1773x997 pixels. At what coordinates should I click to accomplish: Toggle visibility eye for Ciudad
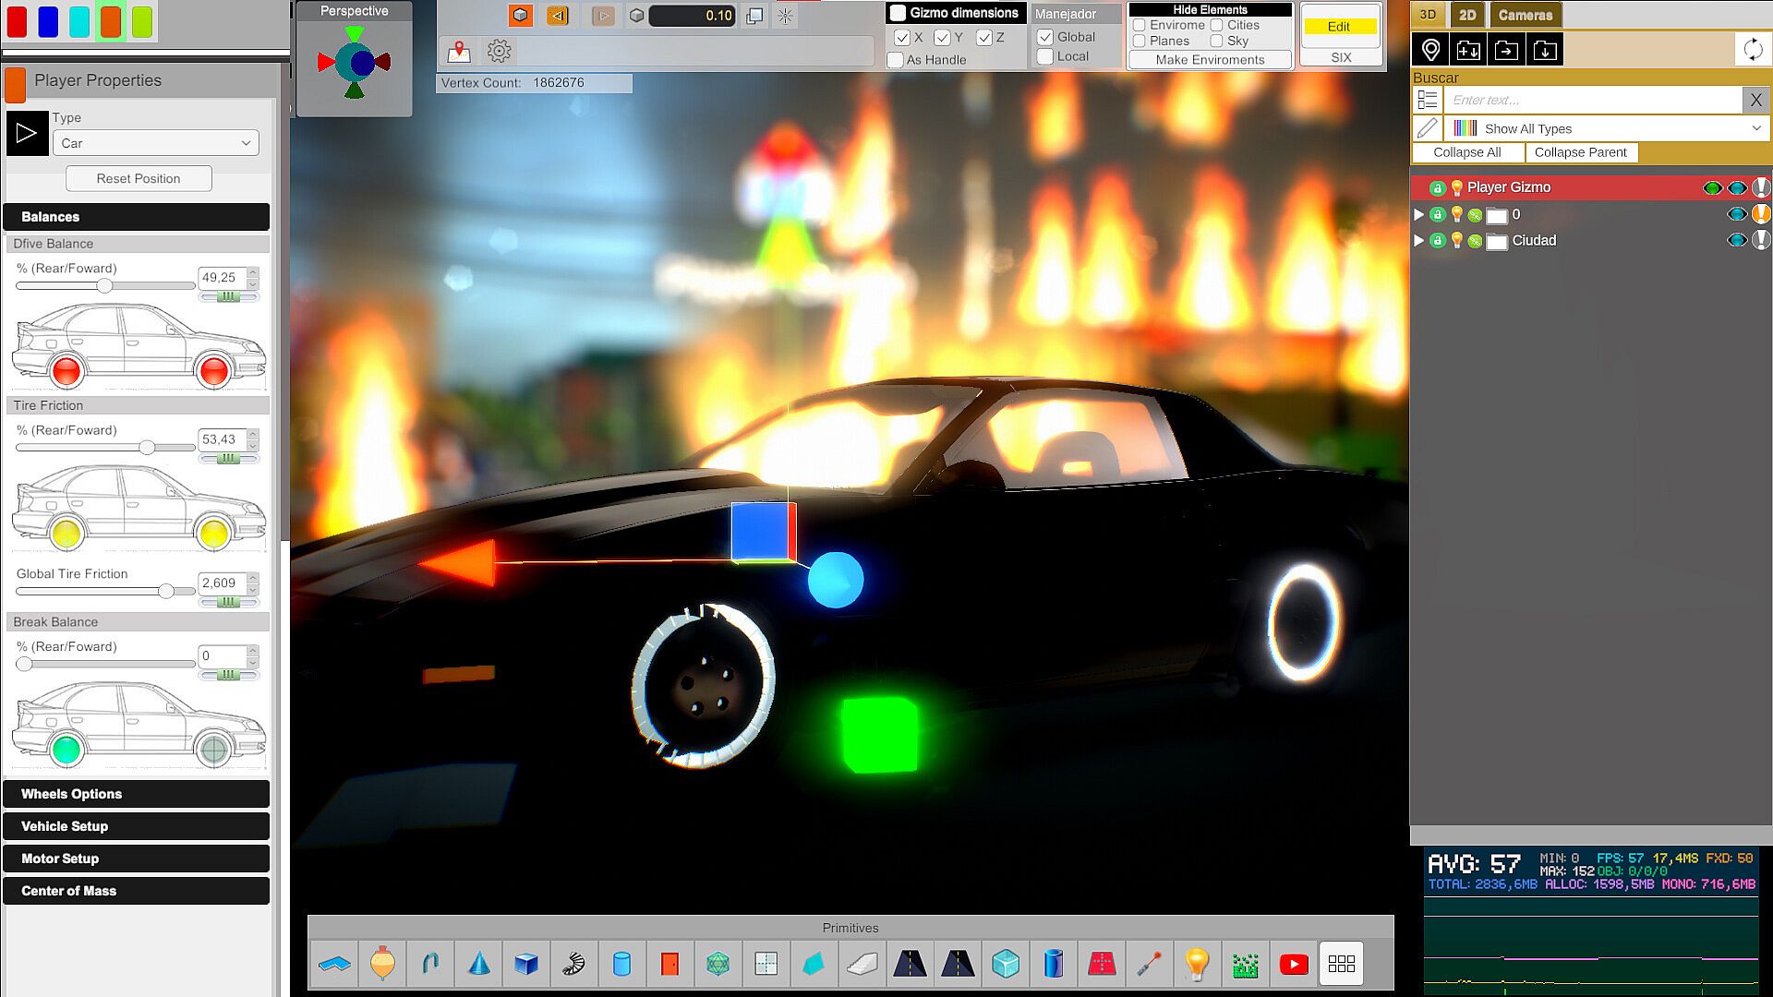click(x=1736, y=241)
